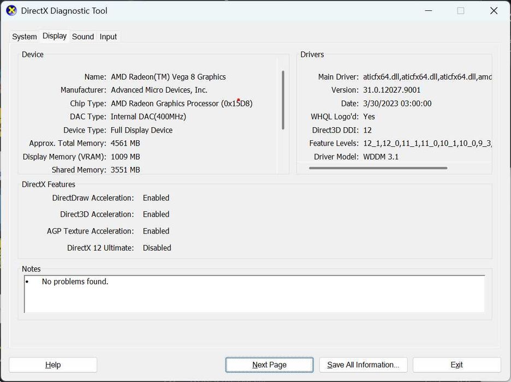Viewport: 511px width, 382px height.
Task: Minimize the DirectX Diagnostic Tool window
Action: tap(429, 11)
